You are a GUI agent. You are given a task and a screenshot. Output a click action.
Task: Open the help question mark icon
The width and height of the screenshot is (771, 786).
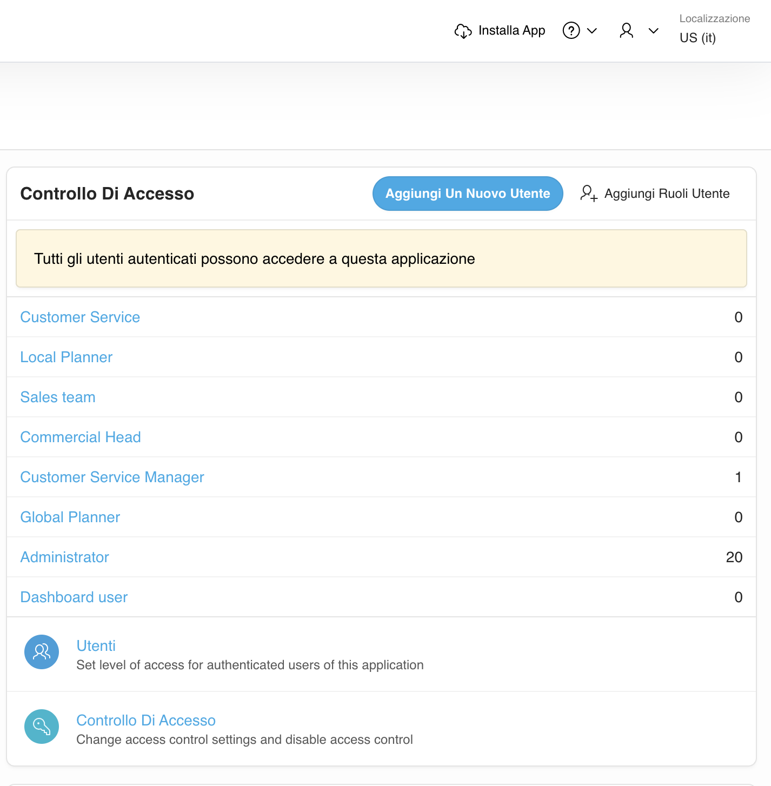click(x=571, y=31)
